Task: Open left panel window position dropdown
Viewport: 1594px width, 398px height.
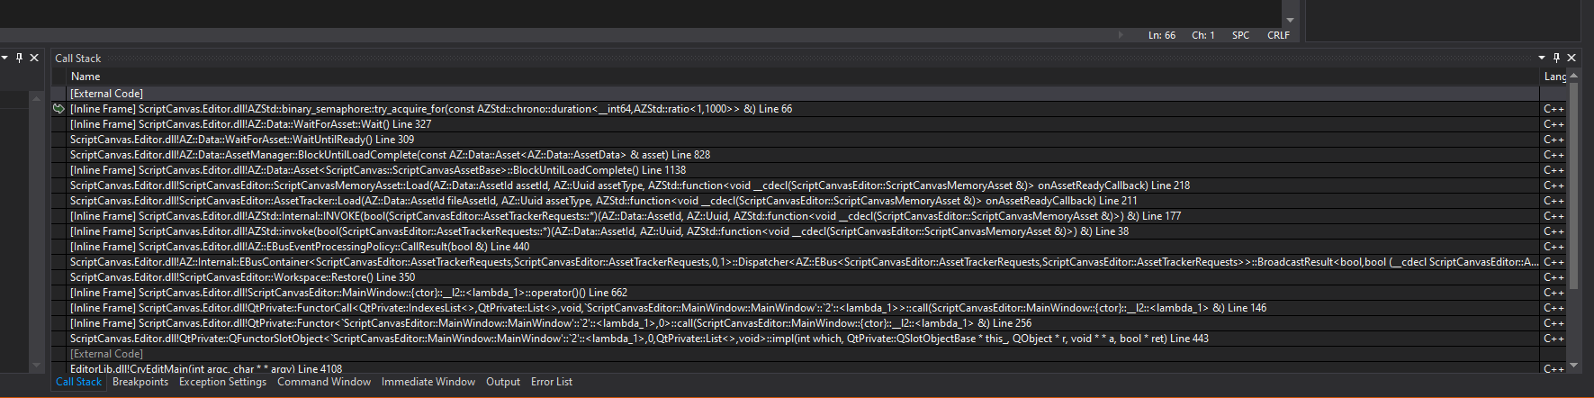Action: [x=5, y=58]
